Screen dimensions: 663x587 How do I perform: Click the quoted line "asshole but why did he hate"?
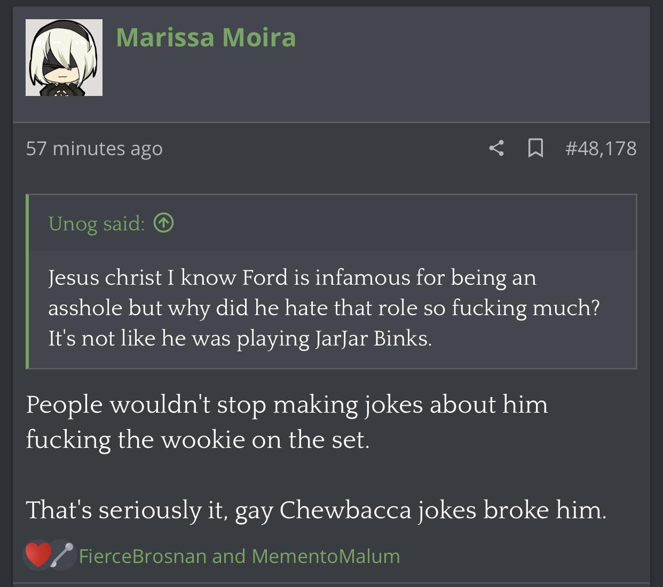tap(324, 308)
